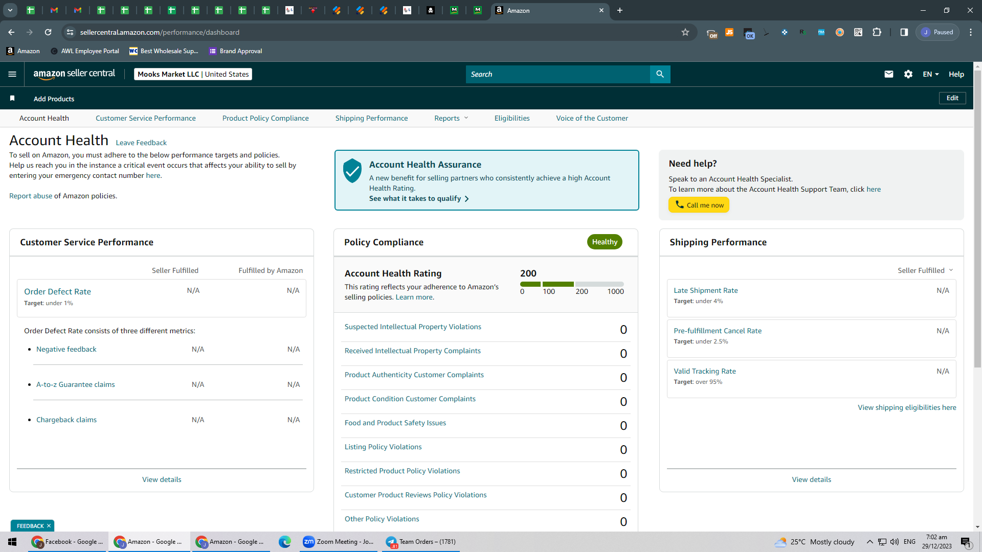Open the settings gear icon
Viewport: 982px width, 552px height.
click(908, 74)
